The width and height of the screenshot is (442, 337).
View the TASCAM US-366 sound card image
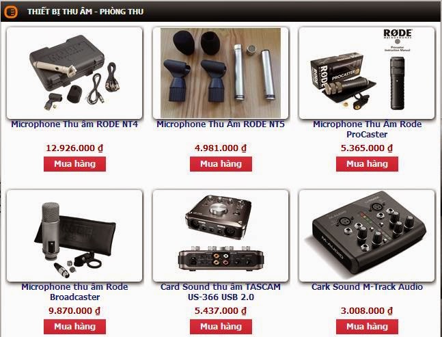point(221,235)
